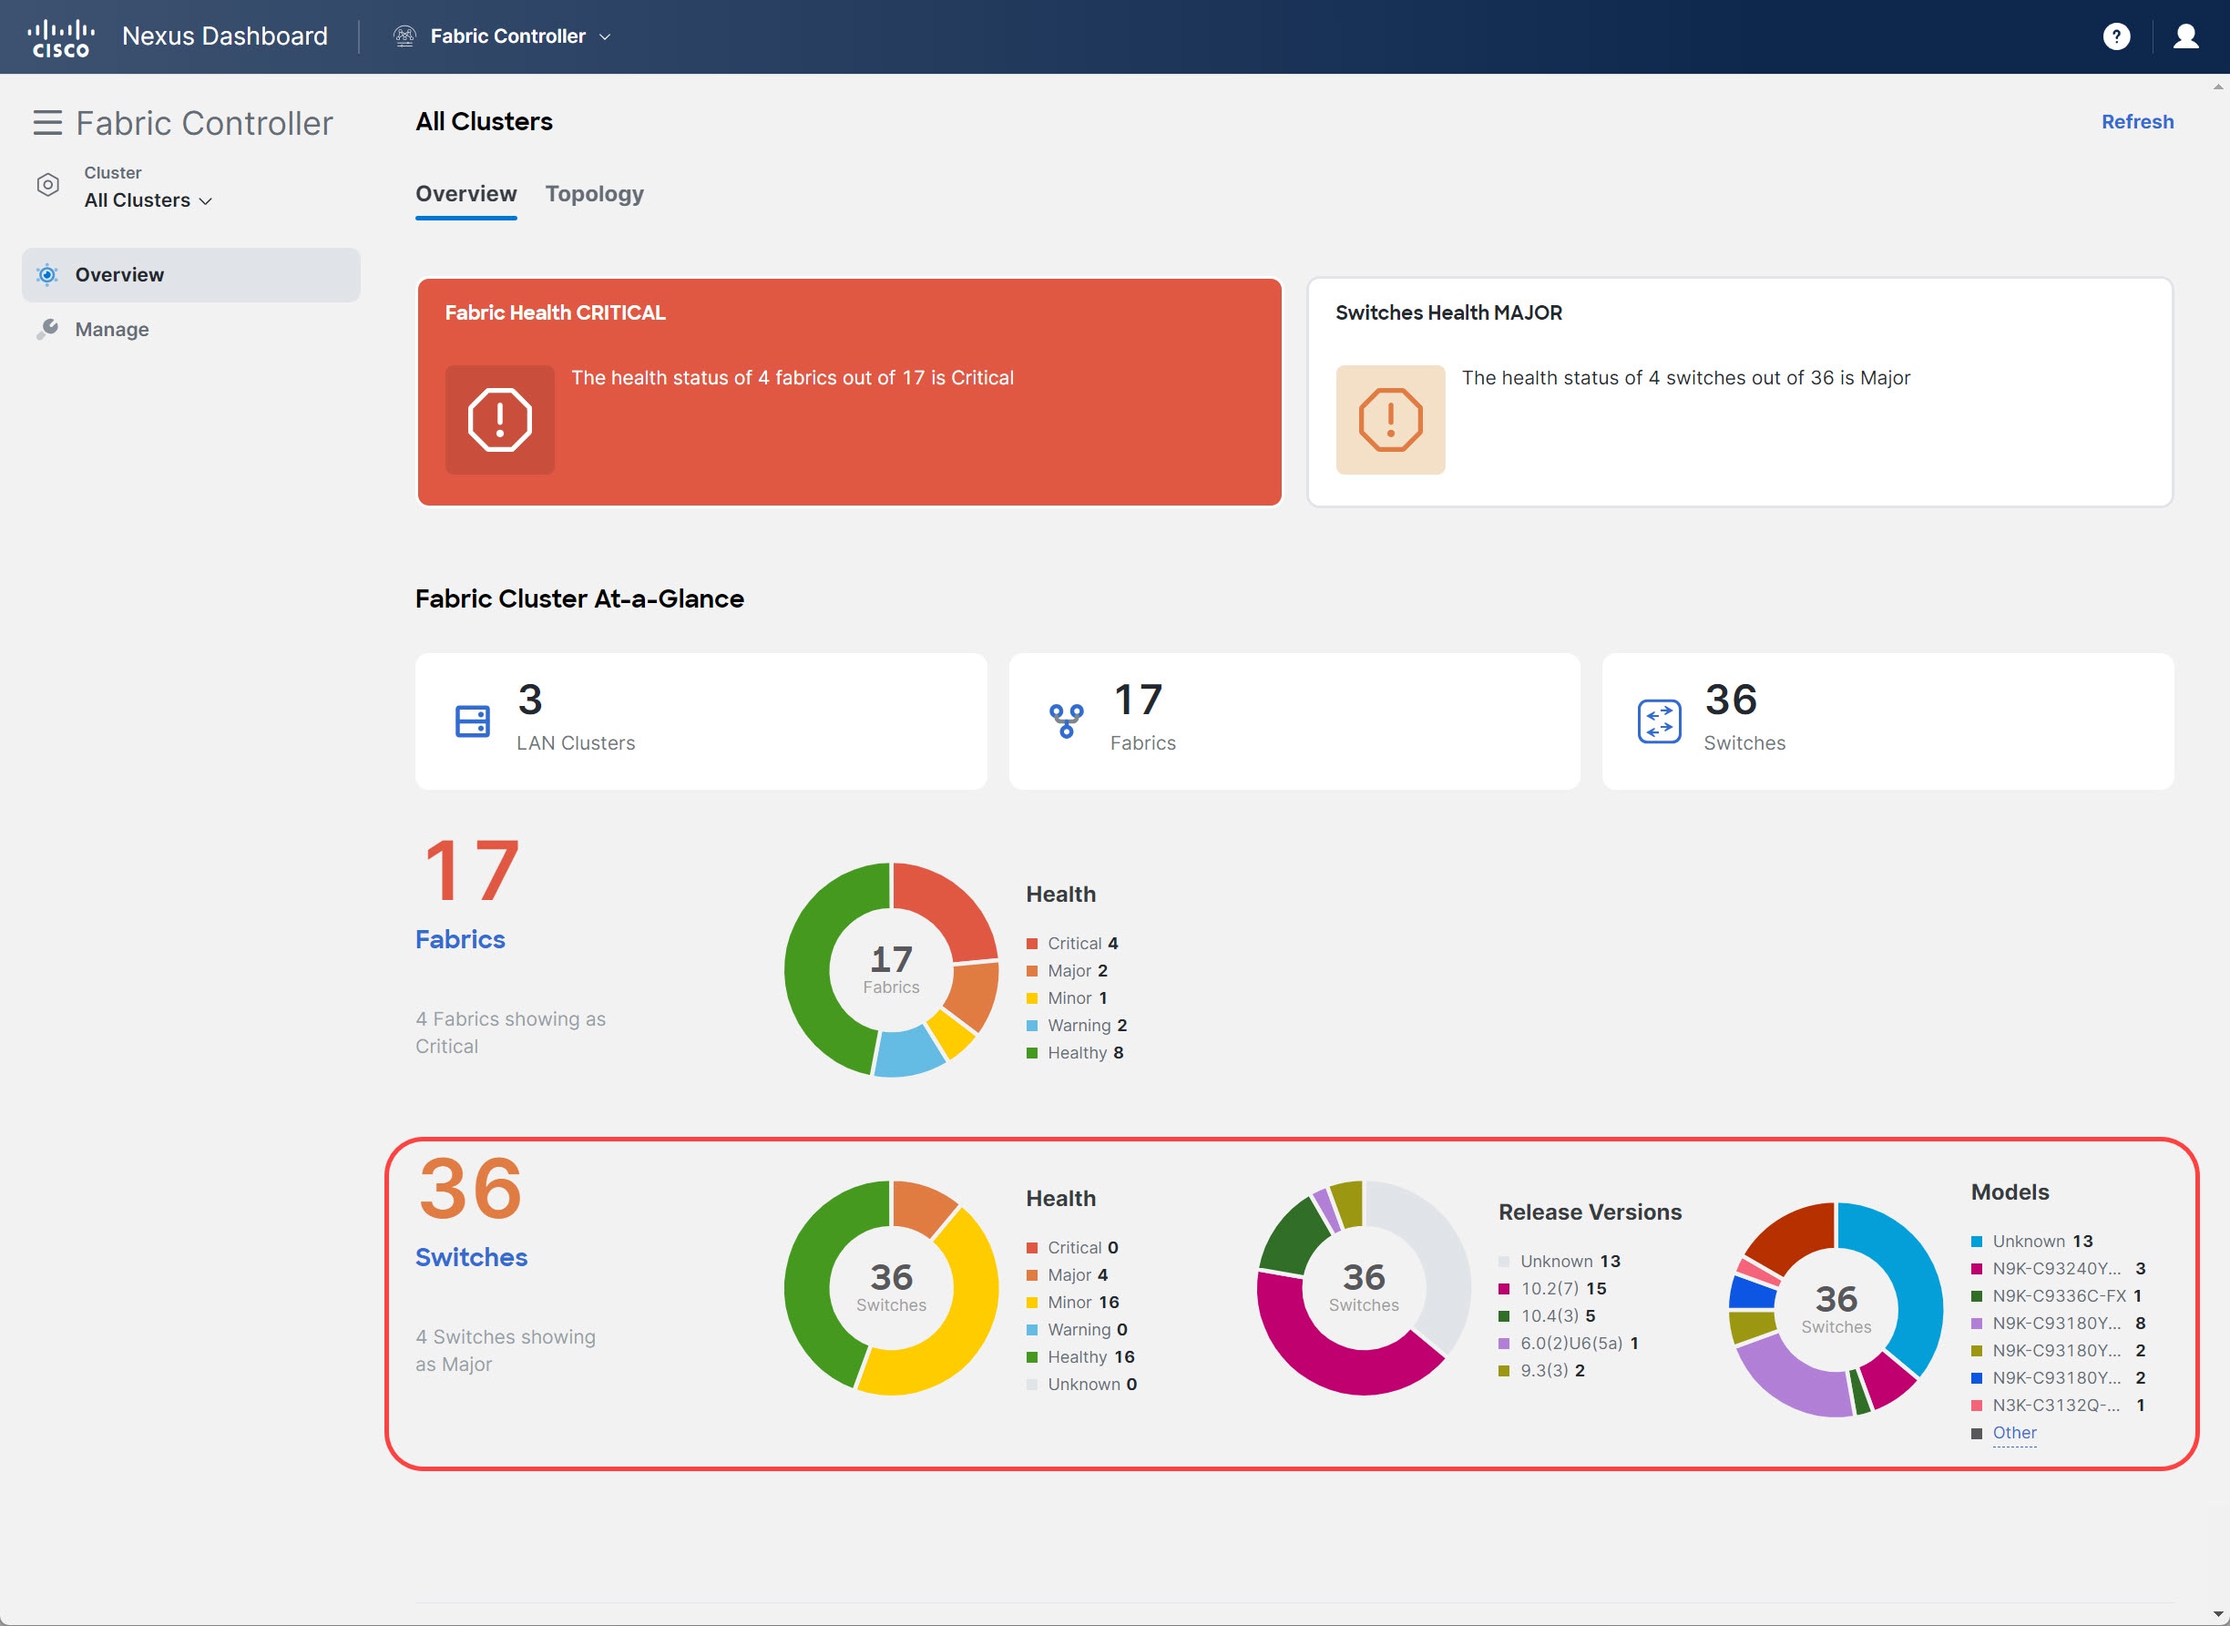The image size is (2230, 1626).
Task: Click the Other link in Models legend
Action: coord(2013,1433)
